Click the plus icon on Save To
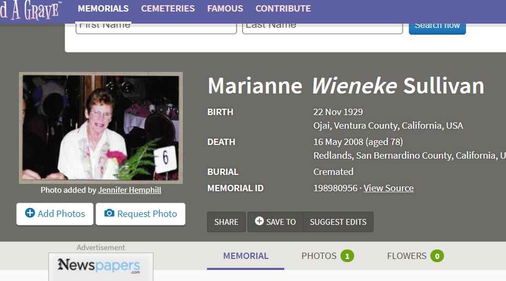Image resolution: width=506 pixels, height=281 pixels. click(x=259, y=221)
